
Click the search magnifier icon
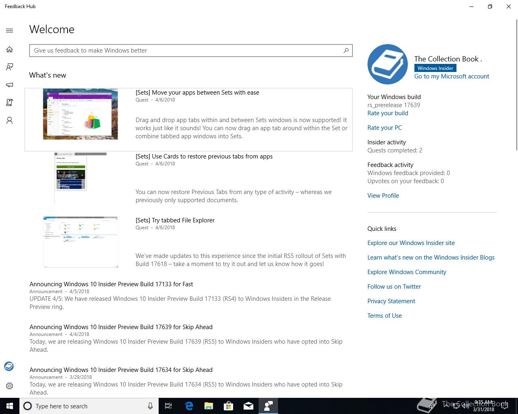tap(346, 51)
